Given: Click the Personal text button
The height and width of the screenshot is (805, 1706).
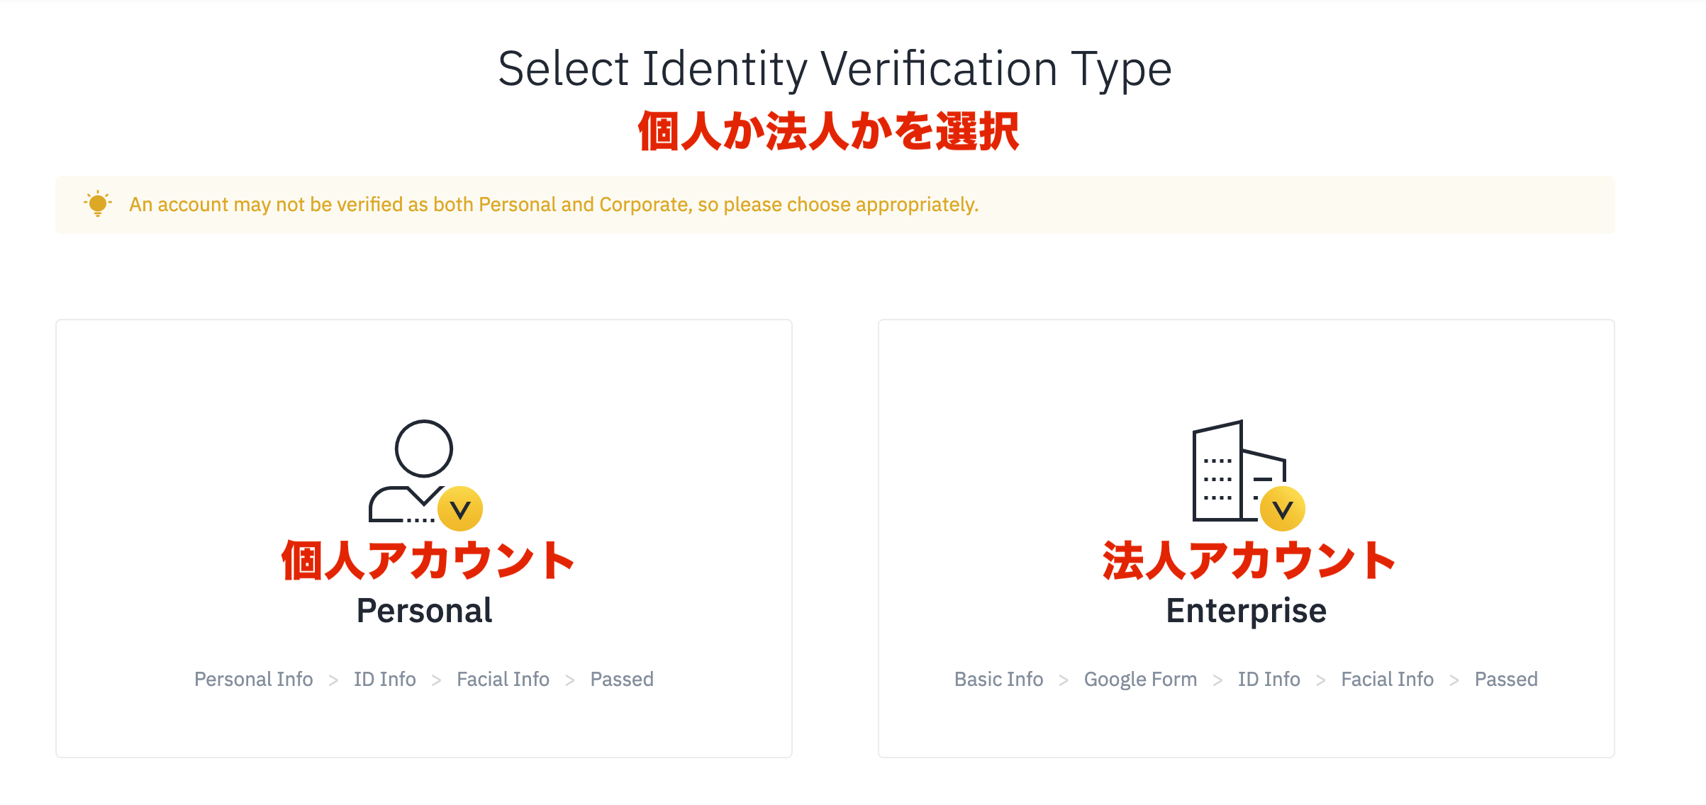Looking at the screenshot, I should tap(424, 610).
